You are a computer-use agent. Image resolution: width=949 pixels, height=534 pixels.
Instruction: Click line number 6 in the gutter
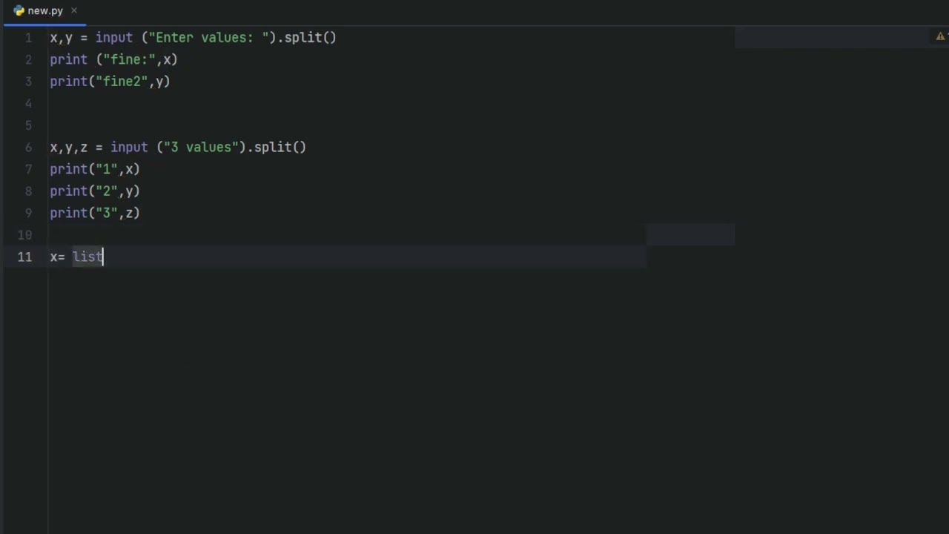click(28, 148)
